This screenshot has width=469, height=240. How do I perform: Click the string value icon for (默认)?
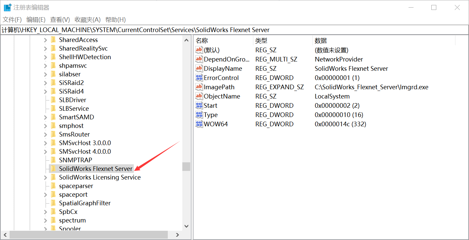tap(199, 50)
